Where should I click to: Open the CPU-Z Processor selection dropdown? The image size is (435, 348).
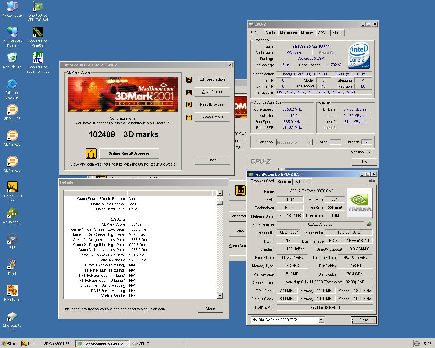click(x=310, y=142)
